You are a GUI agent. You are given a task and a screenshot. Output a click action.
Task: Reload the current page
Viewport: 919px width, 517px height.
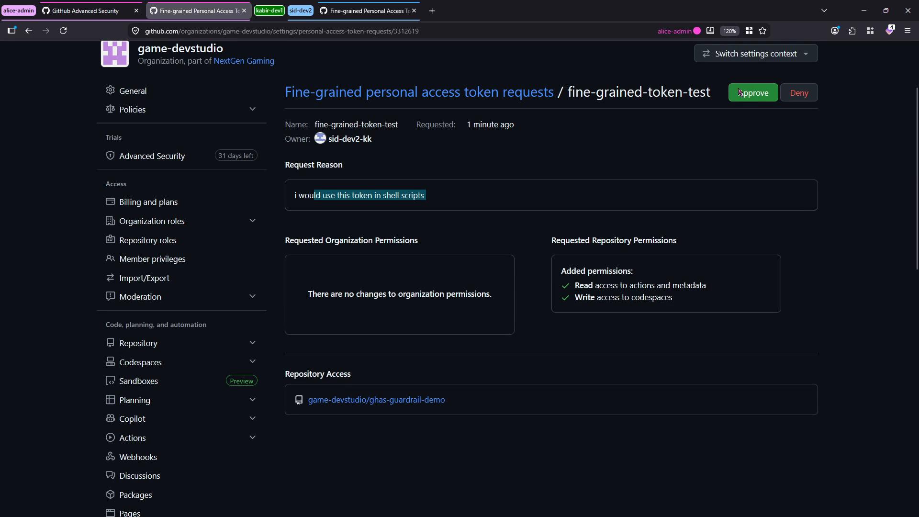pos(63,31)
